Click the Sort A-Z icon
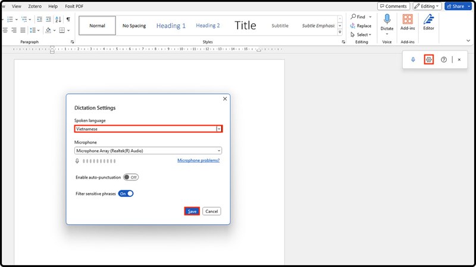Image resolution: width=476 pixels, height=267 pixels. tap(58, 19)
